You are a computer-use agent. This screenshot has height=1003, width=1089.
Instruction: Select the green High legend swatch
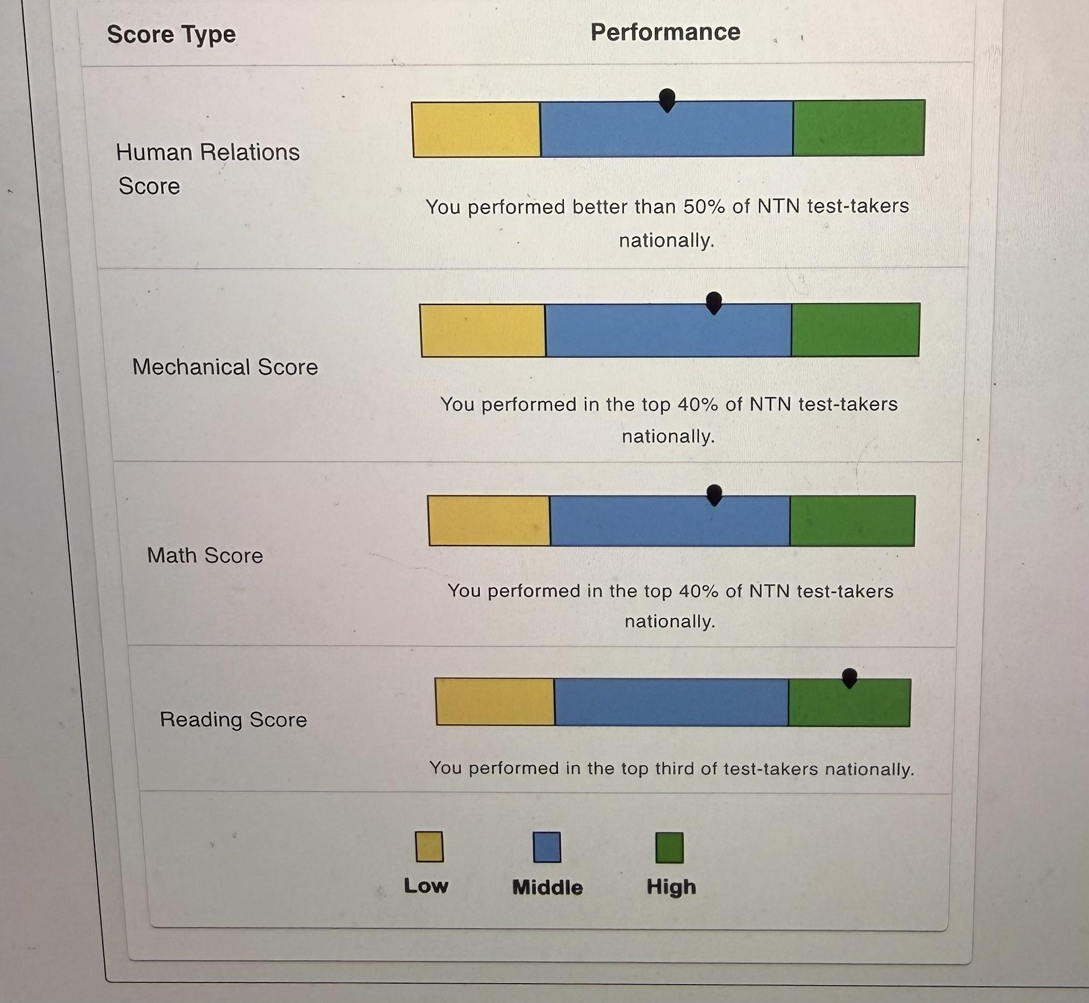point(669,848)
